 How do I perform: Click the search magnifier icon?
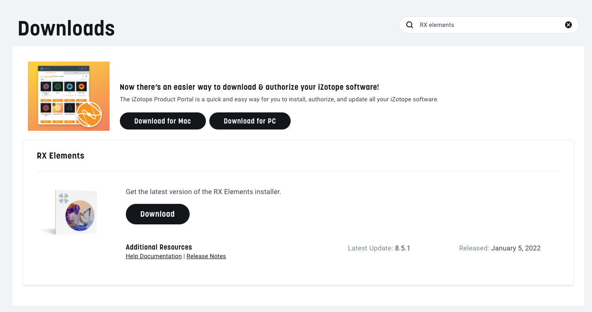[410, 25]
